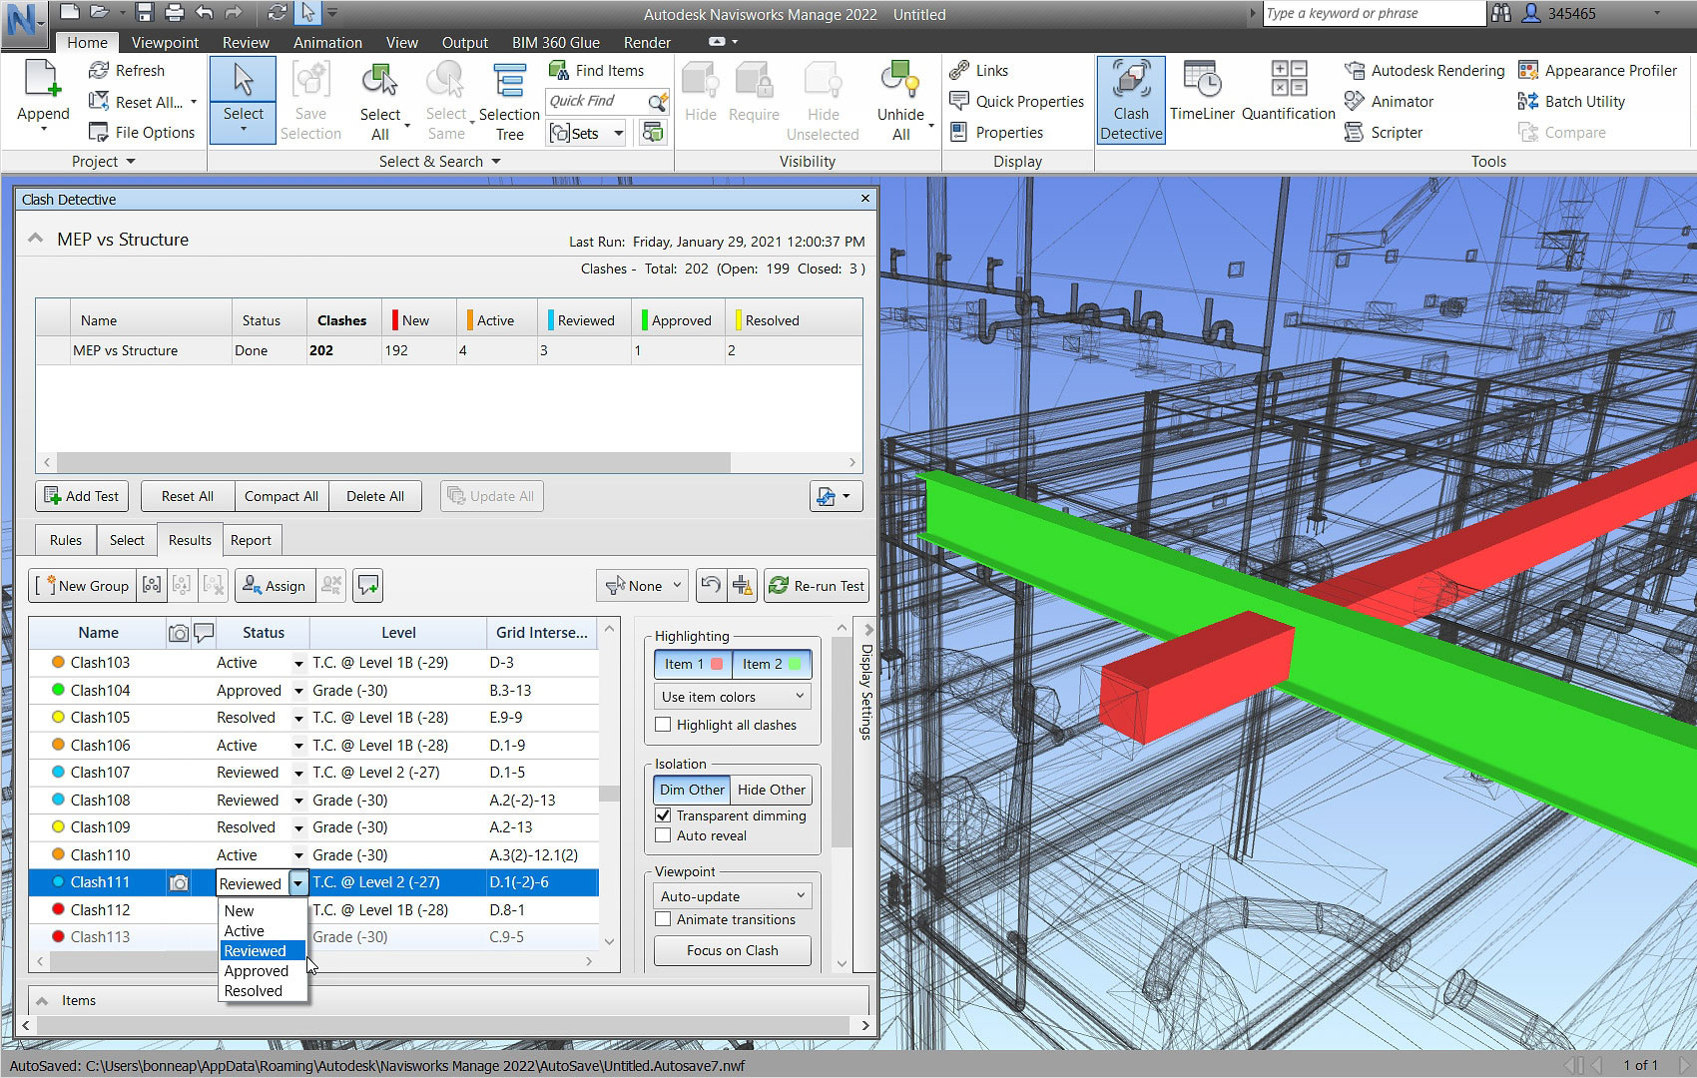Image resolution: width=1697 pixels, height=1078 pixels.
Task: Click the green Item 2 color swatch
Action: [x=795, y=664]
